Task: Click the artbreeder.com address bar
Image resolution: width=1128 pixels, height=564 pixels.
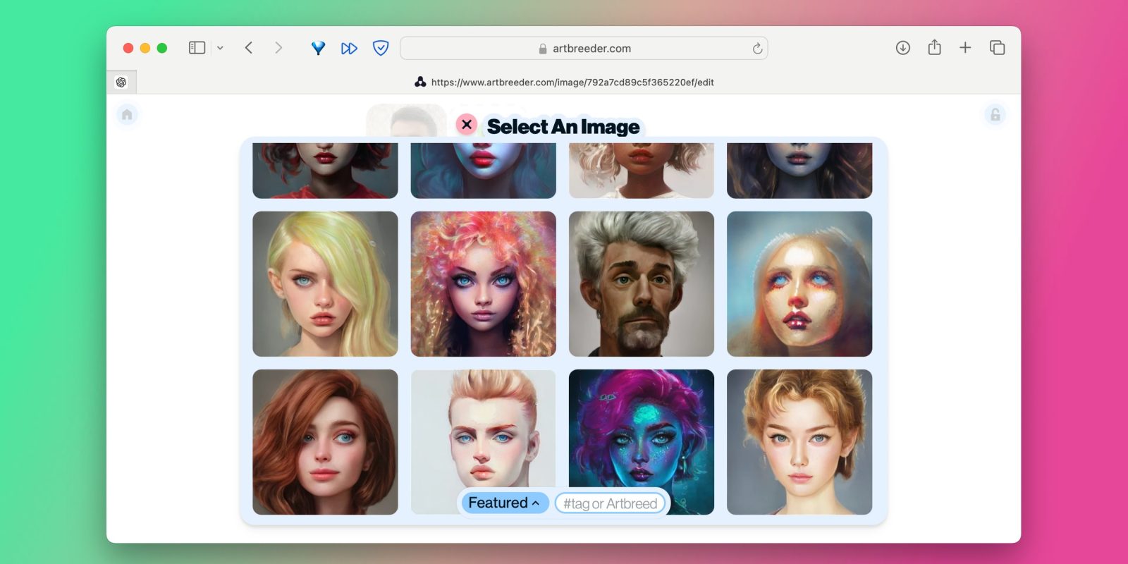Action: 584,49
